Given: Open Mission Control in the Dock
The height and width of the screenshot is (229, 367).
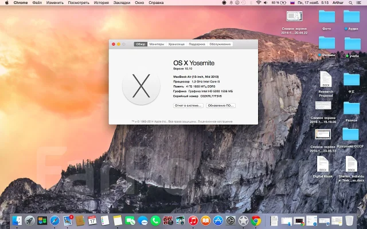Looking at the screenshot, I should (42, 220).
